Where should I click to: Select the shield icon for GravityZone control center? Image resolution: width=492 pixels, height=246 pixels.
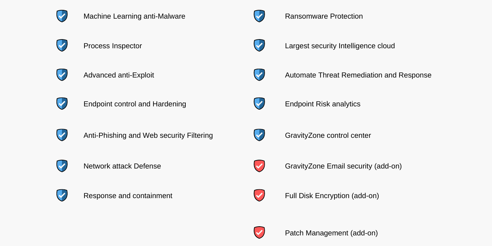click(x=259, y=135)
